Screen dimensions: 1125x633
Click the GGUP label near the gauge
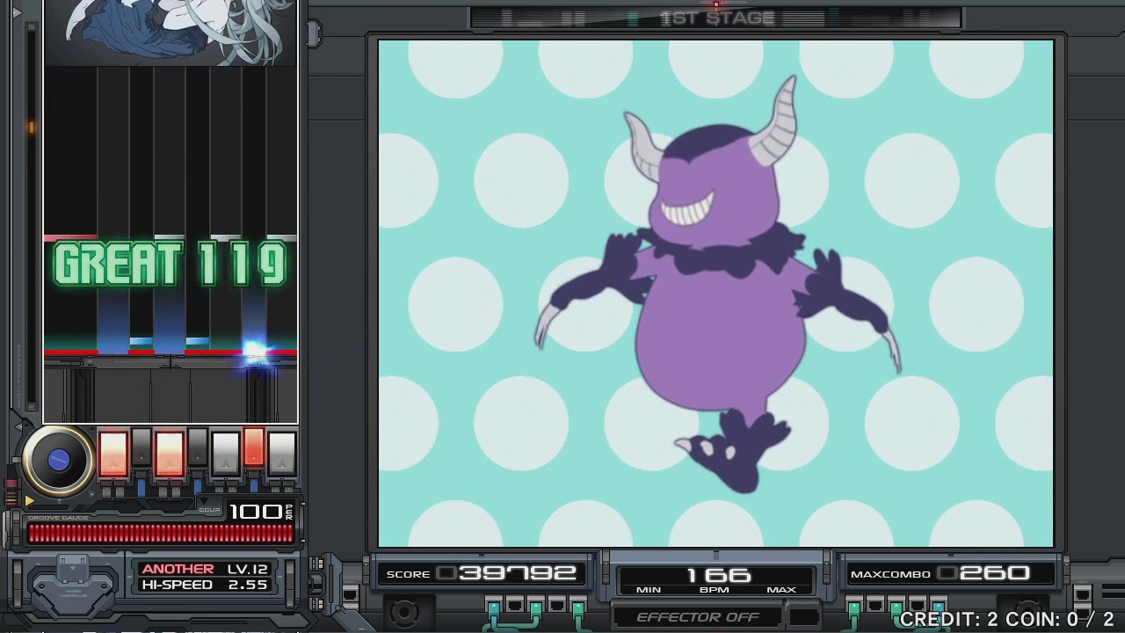pyautogui.click(x=209, y=510)
